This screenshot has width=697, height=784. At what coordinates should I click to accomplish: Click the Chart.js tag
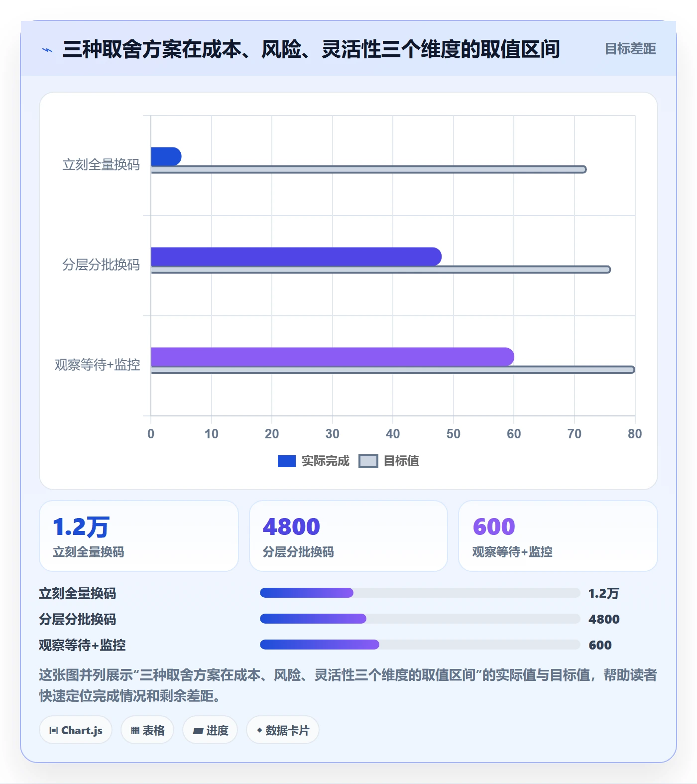(x=76, y=730)
